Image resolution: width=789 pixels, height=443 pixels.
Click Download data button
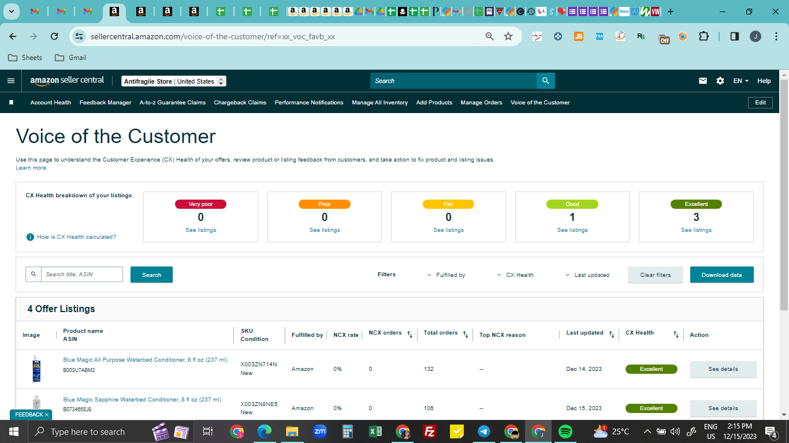pos(722,275)
